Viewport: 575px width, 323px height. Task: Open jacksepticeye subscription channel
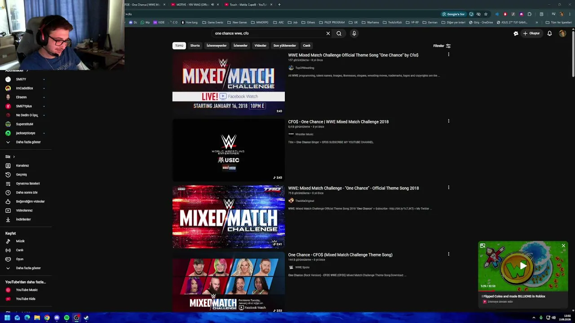[x=26, y=133]
